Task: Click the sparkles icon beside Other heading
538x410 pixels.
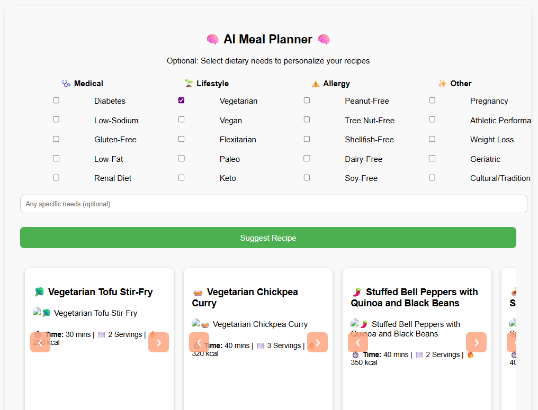Action: (x=443, y=83)
